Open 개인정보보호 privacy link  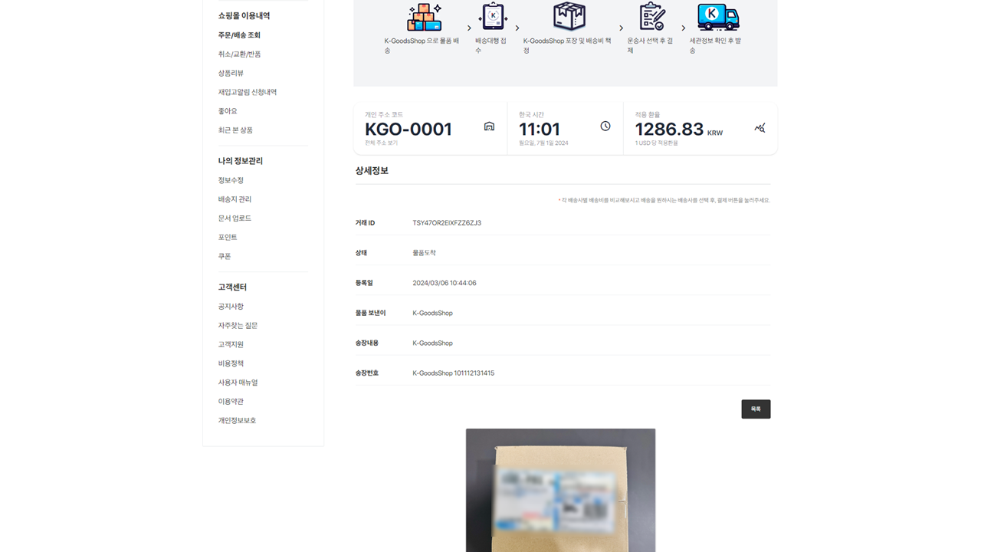(237, 421)
